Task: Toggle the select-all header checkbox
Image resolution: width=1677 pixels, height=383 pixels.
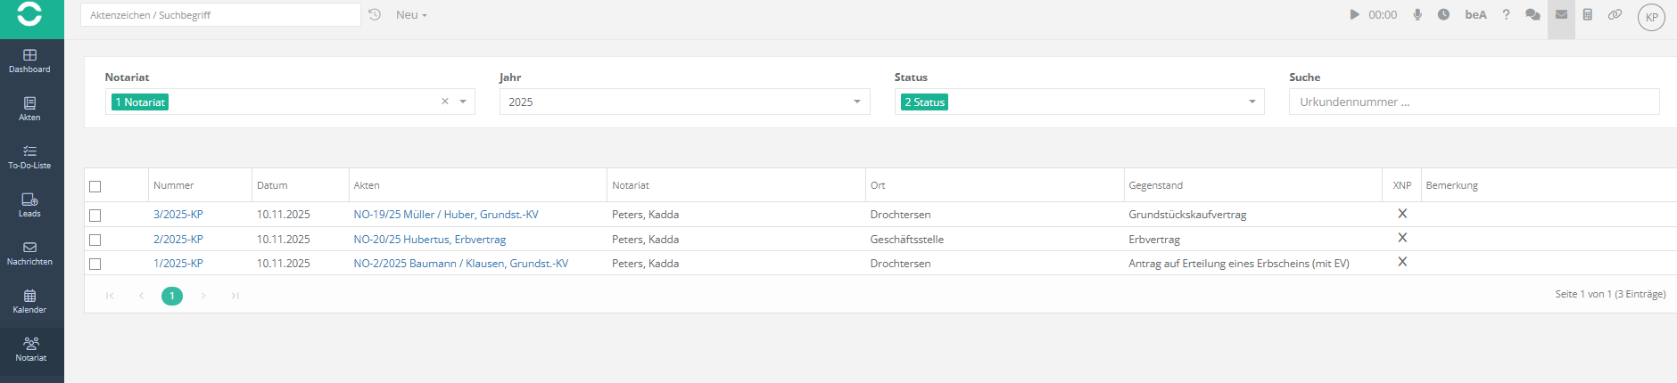Action: click(95, 187)
